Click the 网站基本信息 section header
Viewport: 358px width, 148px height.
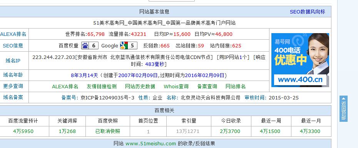click(x=154, y=12)
